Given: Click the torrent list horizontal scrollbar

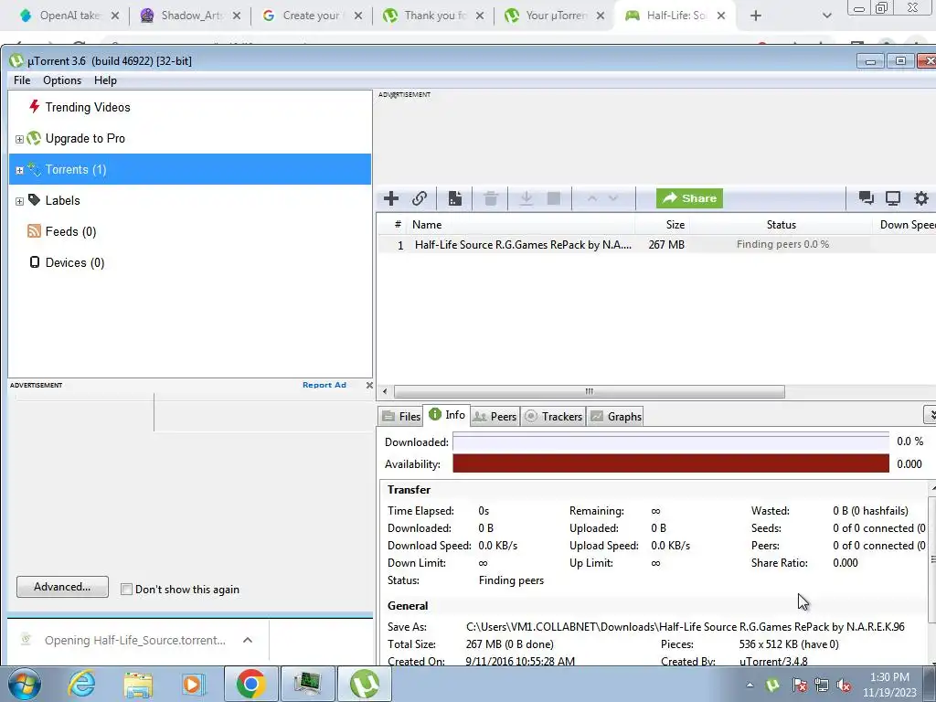Looking at the screenshot, I should [590, 391].
